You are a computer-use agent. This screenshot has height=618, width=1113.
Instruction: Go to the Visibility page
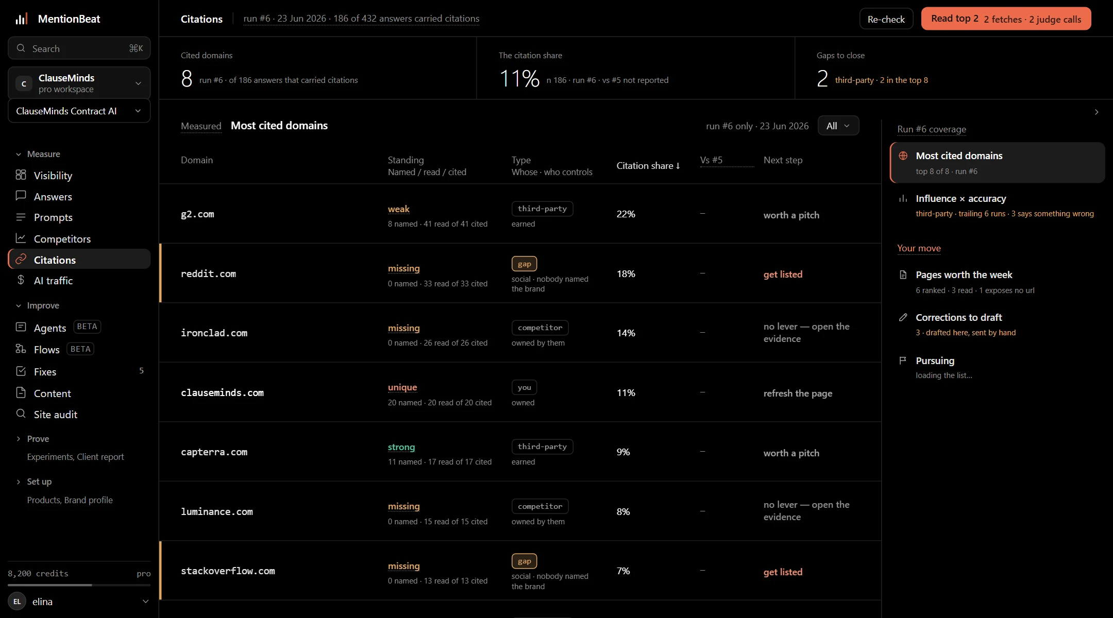(79, 175)
